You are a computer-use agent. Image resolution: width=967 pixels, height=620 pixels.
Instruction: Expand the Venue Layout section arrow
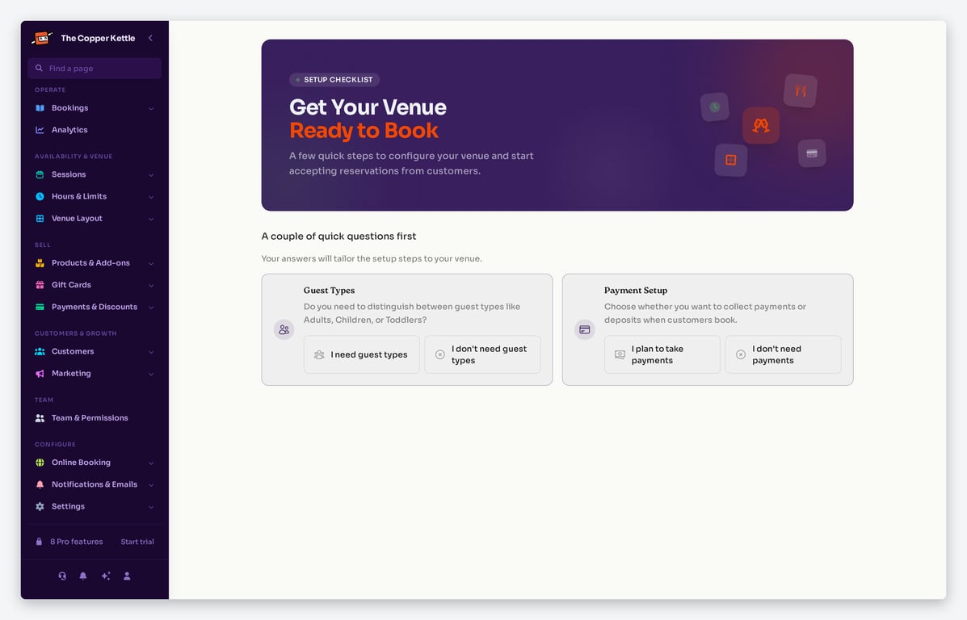151,219
